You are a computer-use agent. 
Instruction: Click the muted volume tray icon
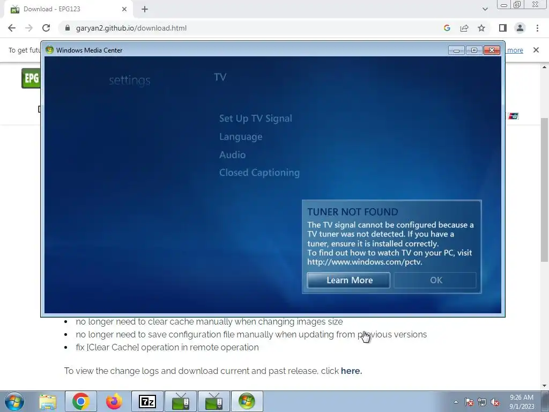point(495,402)
